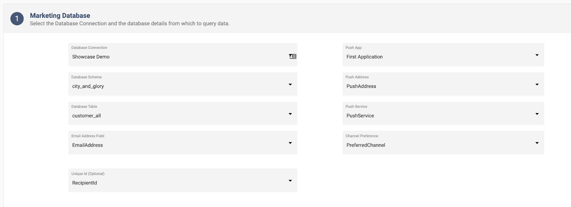Click the RecipientId field value
Viewport: 571px width, 207px height.
click(85, 183)
